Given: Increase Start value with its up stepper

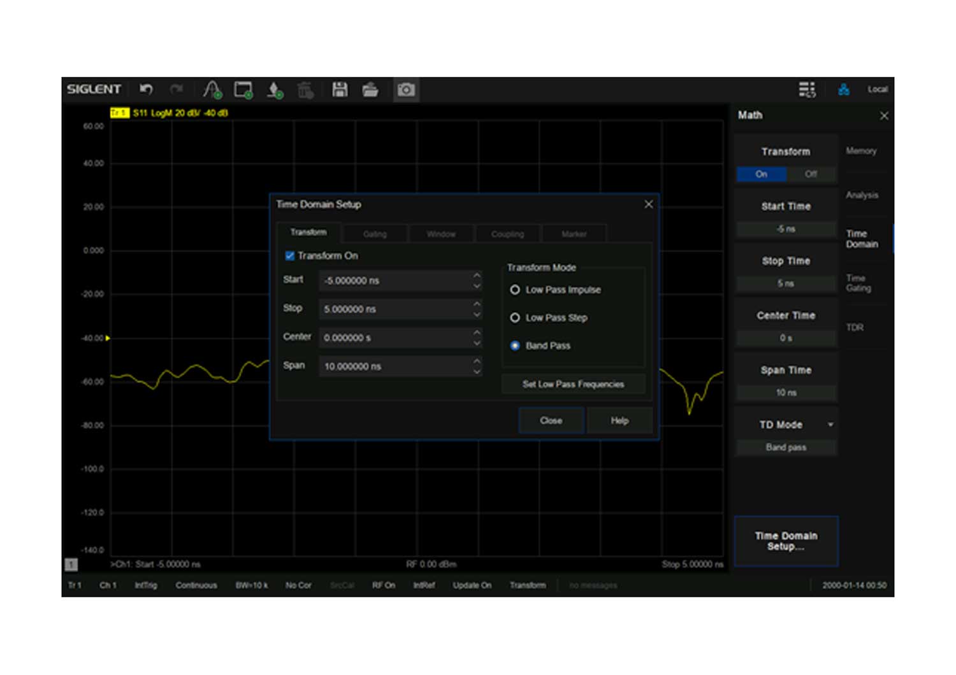Looking at the screenshot, I should (x=477, y=275).
